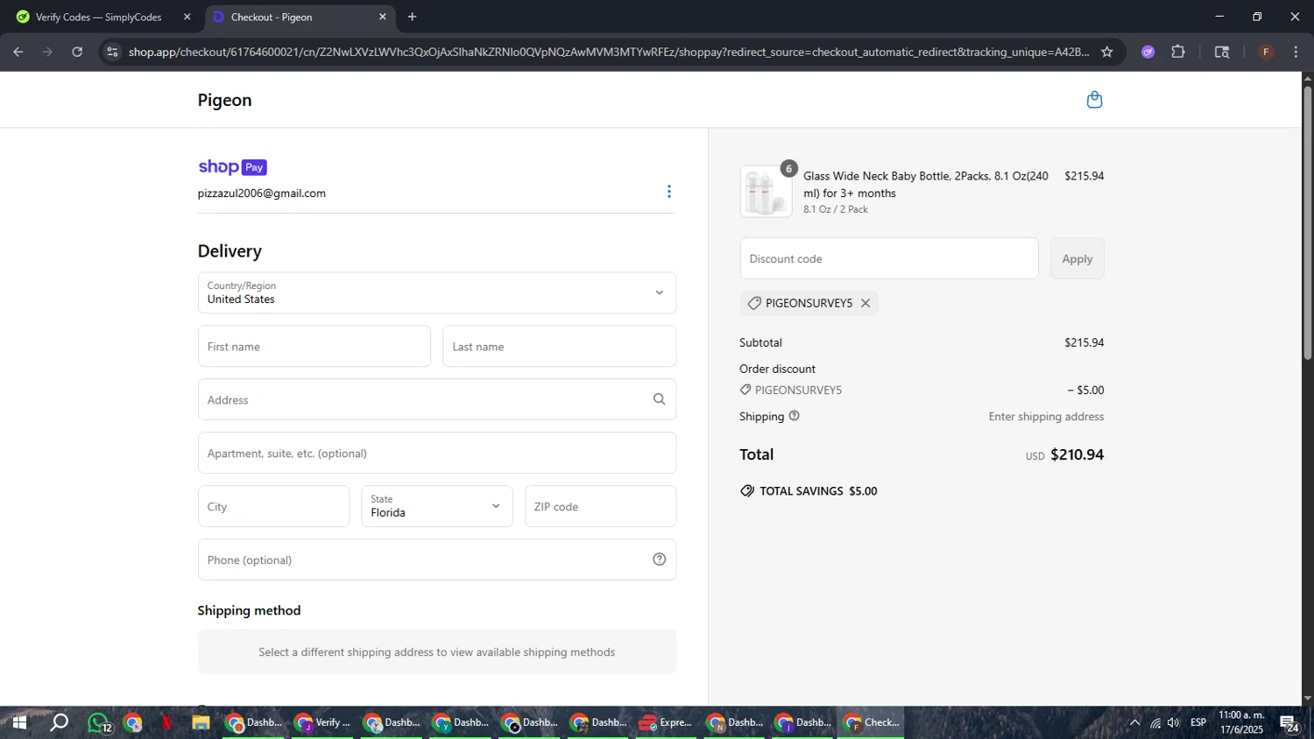View site information icon in address bar
The image size is (1314, 739).
click(x=112, y=52)
